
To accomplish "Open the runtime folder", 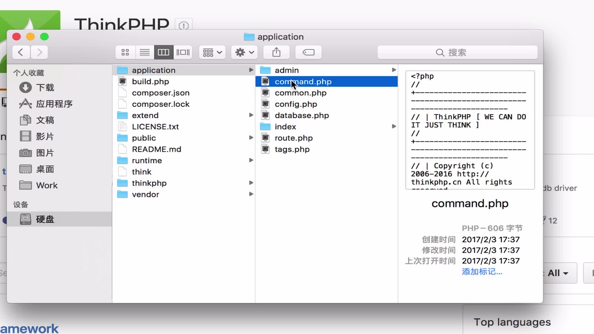I will [x=184, y=161].
